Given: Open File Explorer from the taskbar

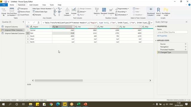Looking at the screenshot, I should point(30,104).
